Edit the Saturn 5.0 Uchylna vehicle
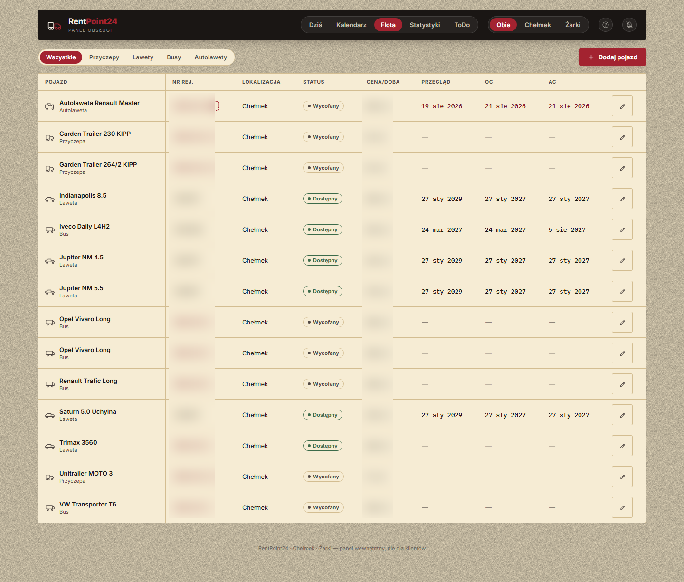This screenshot has height=582, width=684. (x=622, y=415)
